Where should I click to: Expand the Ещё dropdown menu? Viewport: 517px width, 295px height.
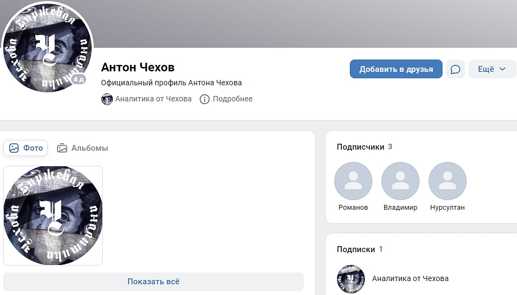[492, 69]
